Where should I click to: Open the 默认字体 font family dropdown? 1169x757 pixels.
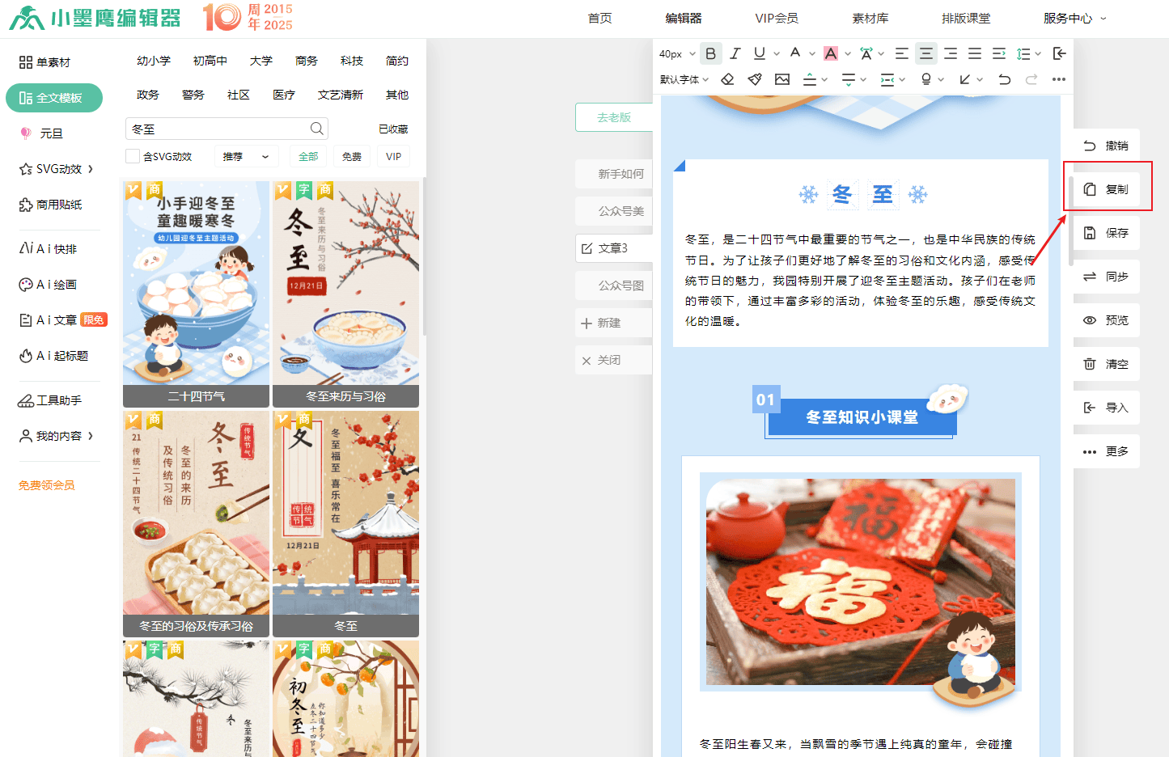click(x=684, y=79)
